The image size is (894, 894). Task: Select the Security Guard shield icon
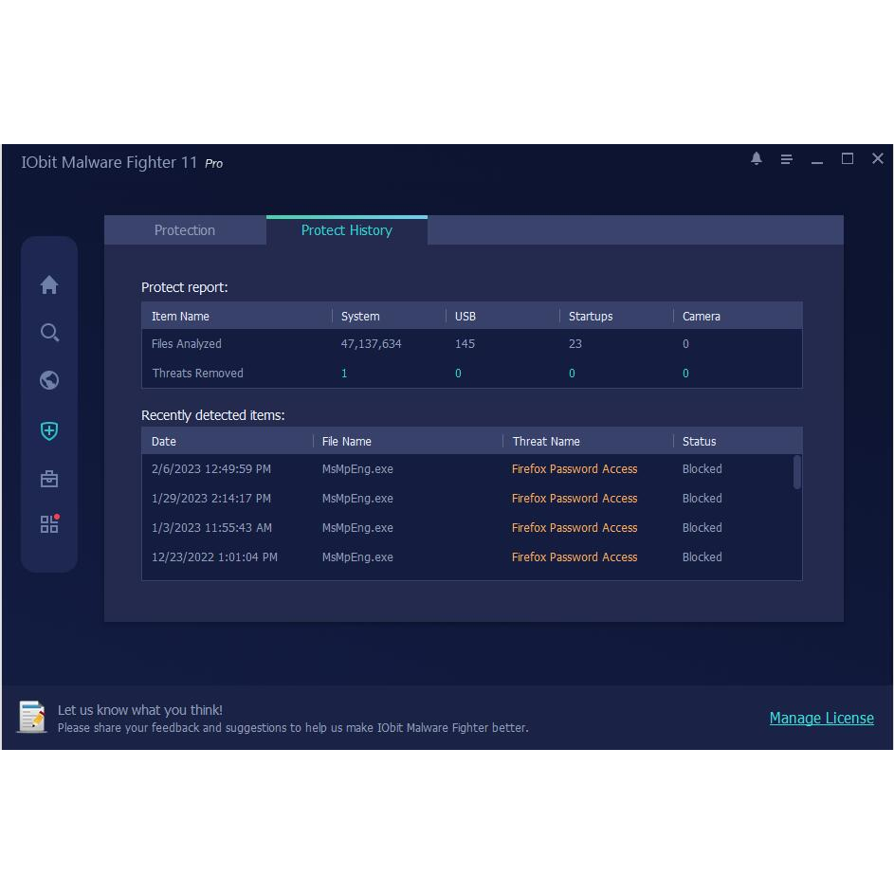point(49,430)
